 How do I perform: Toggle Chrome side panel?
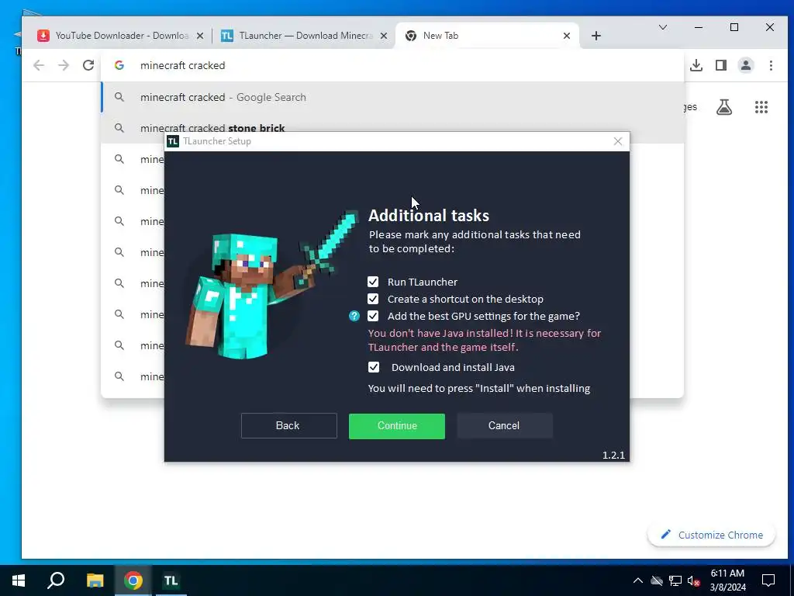721,65
